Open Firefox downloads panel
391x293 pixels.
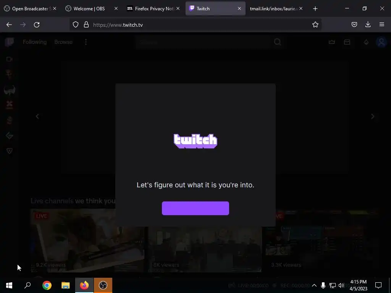pyautogui.click(x=368, y=24)
